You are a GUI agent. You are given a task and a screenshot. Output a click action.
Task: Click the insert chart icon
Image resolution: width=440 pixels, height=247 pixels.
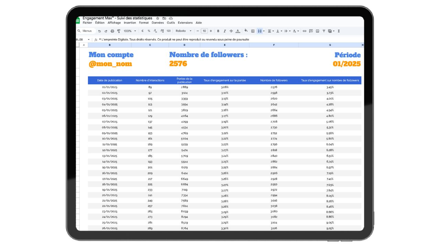(x=317, y=31)
